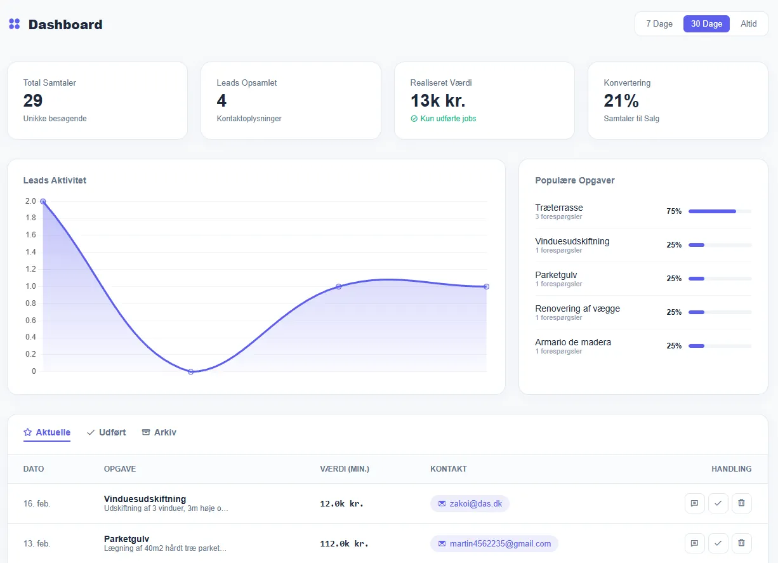Reselect the 30 Dage time filter
The height and width of the screenshot is (563, 778).
(x=706, y=23)
